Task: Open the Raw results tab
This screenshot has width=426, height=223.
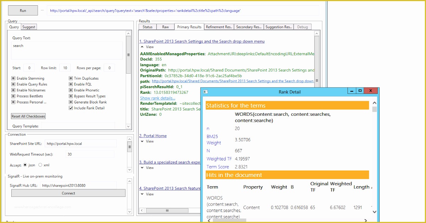Action: pos(165,27)
